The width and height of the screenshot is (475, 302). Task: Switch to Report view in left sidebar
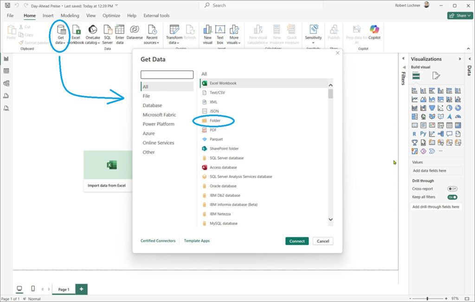pyautogui.click(x=6, y=59)
